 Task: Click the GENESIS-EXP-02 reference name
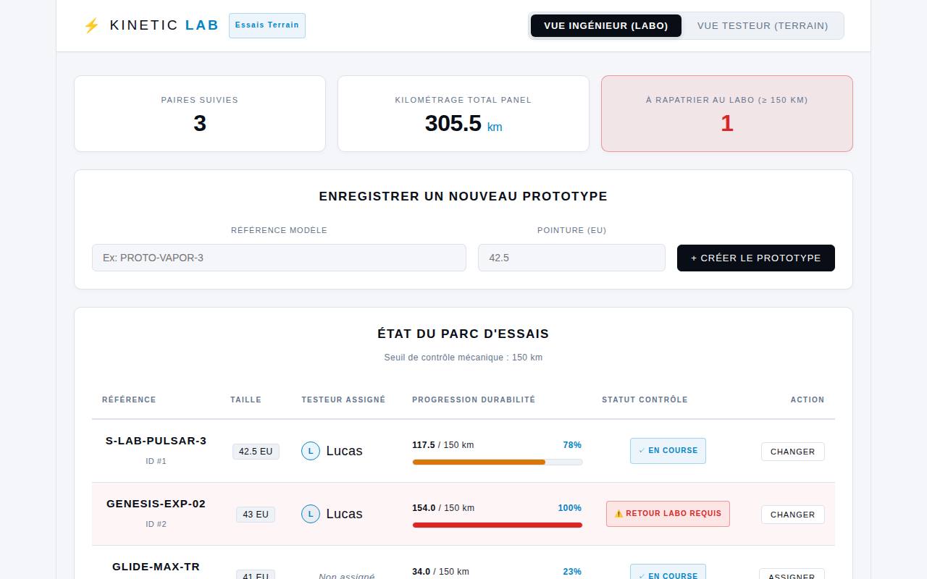point(156,504)
